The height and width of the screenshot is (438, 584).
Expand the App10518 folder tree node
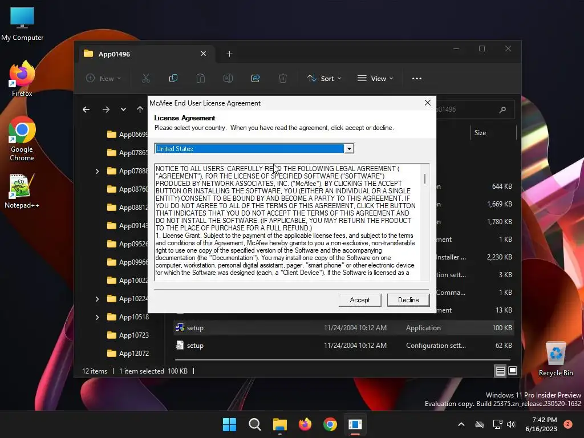[x=97, y=317]
